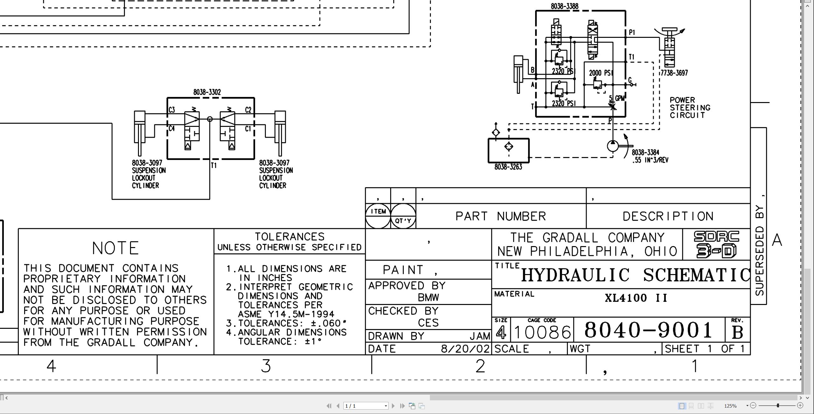Select single page layout
Image resolution: width=814 pixels, height=414 pixels.
click(x=682, y=406)
